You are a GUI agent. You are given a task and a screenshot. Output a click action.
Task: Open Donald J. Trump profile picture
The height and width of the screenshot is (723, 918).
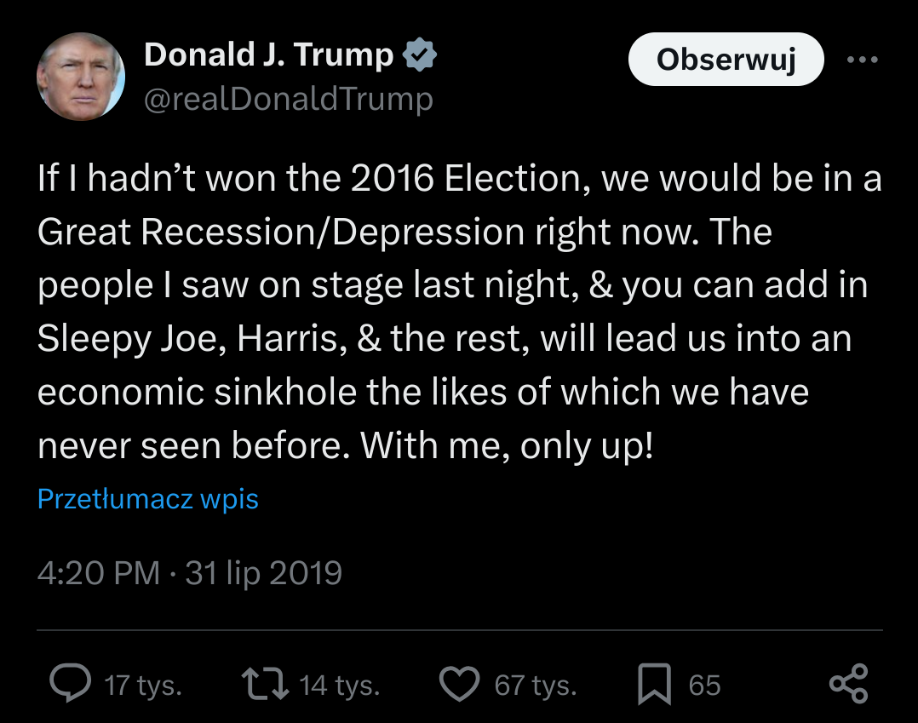click(x=81, y=77)
